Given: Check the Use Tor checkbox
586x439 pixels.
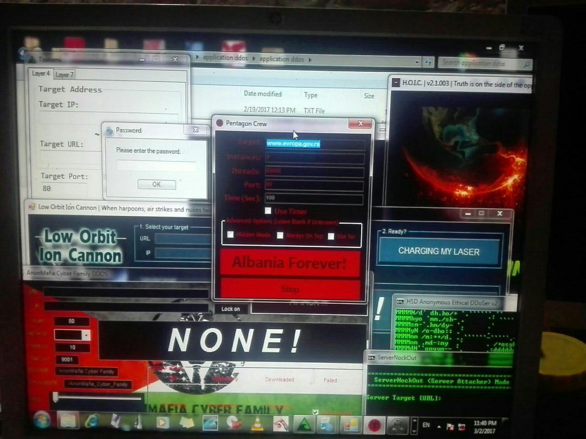Looking at the screenshot, I should (331, 236).
